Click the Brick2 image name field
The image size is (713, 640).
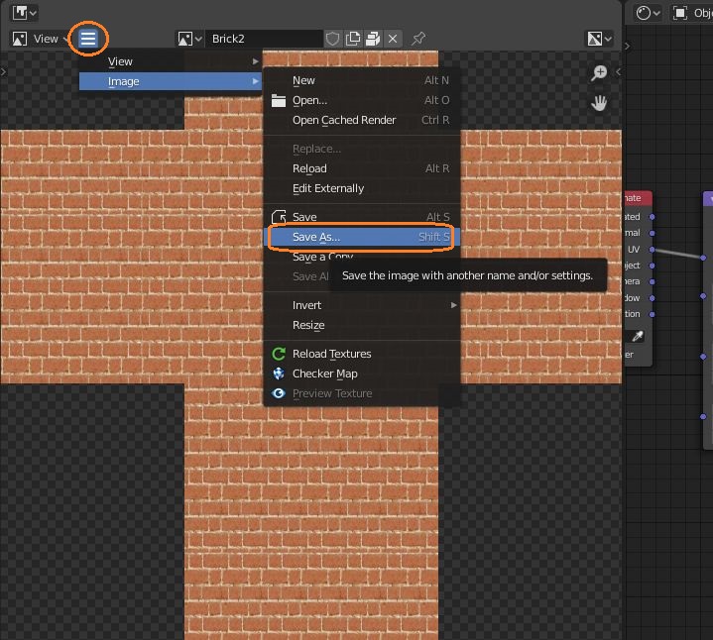pyautogui.click(x=264, y=39)
